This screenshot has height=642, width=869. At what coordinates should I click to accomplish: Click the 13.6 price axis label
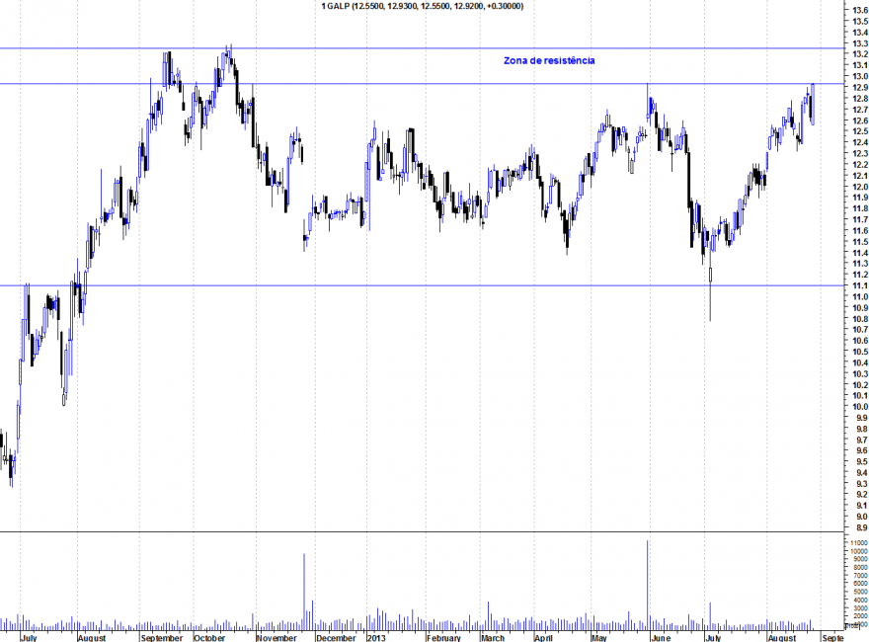pyautogui.click(x=860, y=11)
